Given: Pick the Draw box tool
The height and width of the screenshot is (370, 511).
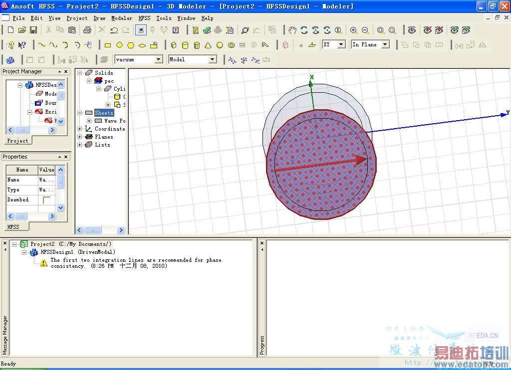Looking at the screenshot, I should coord(174,45).
